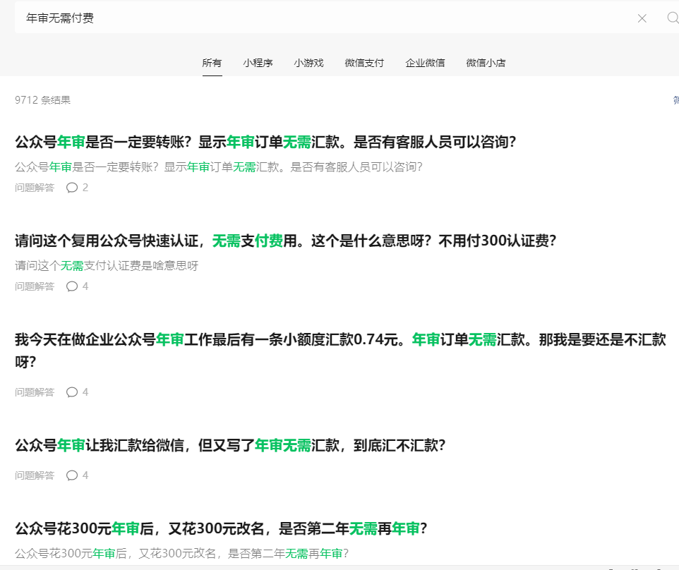Open result 公众号年审是否一定要转账
This screenshot has height=570, width=679.
click(x=265, y=142)
